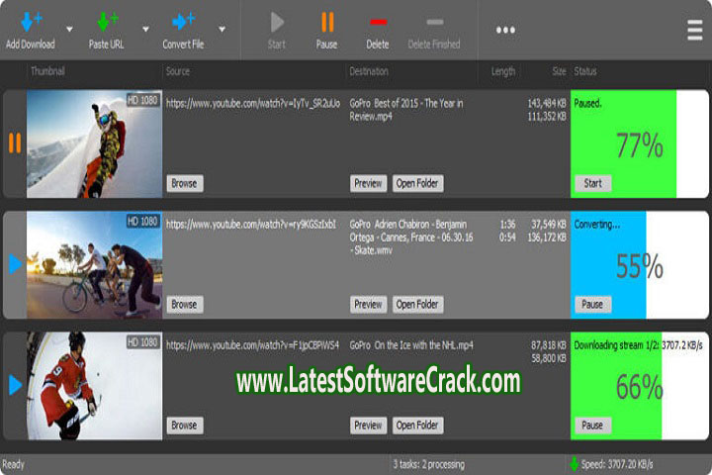Click Open Folder for the NHL video
This screenshot has width=712, height=475.
(417, 426)
